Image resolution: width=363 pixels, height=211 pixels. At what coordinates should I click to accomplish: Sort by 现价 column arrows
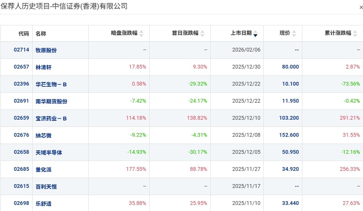click(294, 34)
